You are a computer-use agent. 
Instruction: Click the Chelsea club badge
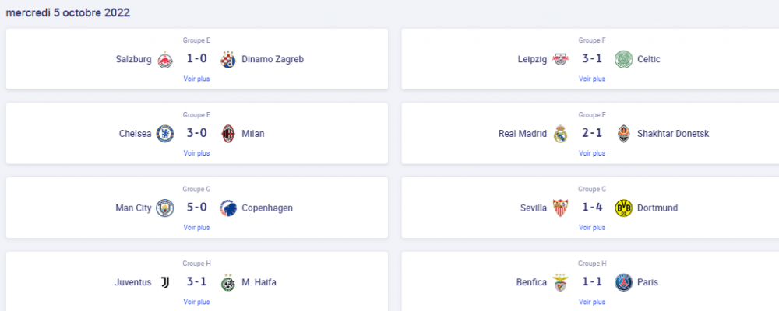(x=165, y=134)
